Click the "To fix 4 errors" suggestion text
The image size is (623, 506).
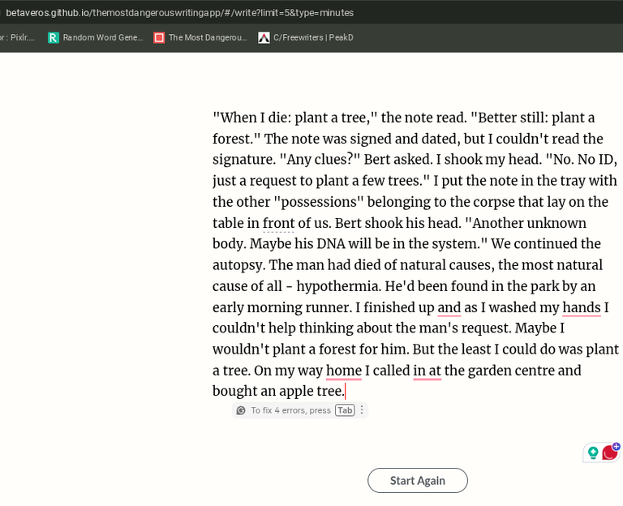290,410
